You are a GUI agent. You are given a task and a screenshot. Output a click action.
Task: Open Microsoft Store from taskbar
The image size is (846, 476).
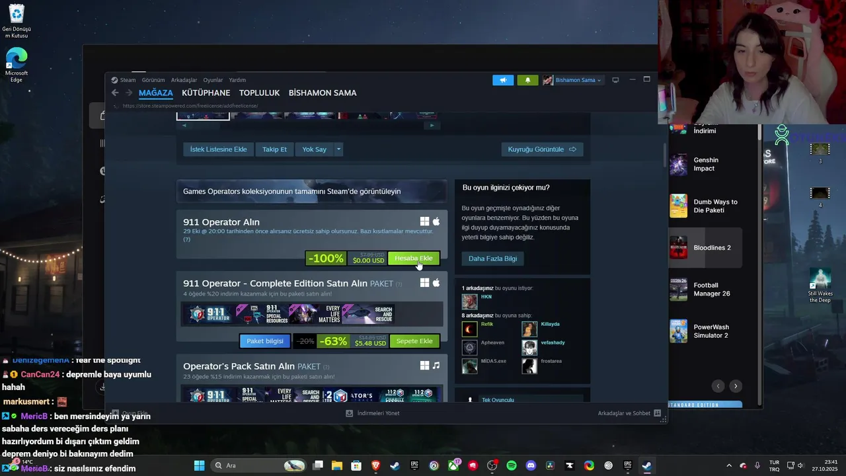tap(356, 465)
